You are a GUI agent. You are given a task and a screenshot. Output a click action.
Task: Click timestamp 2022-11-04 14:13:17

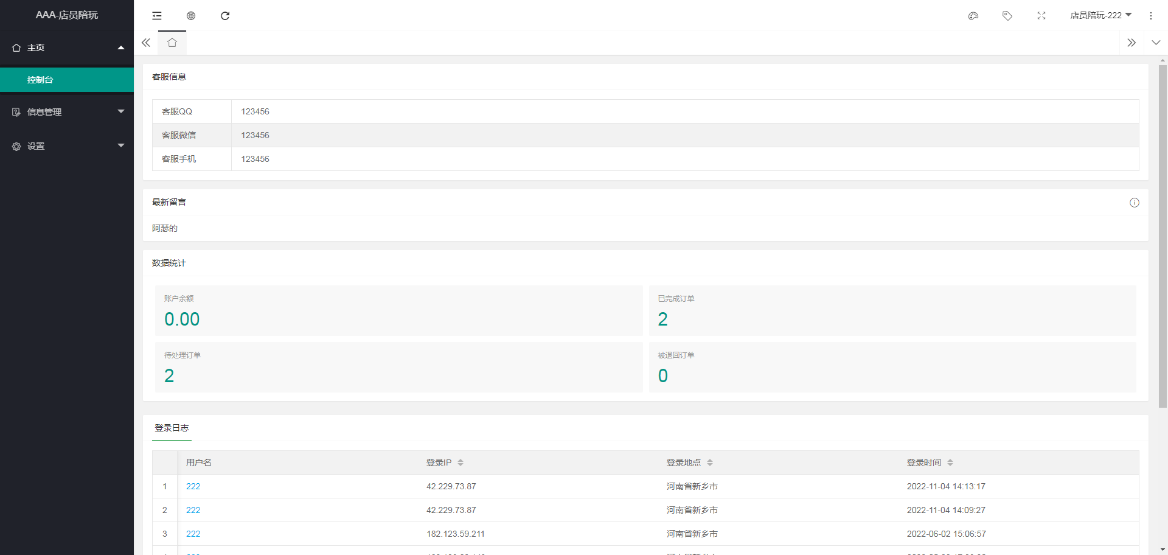pyautogui.click(x=946, y=486)
